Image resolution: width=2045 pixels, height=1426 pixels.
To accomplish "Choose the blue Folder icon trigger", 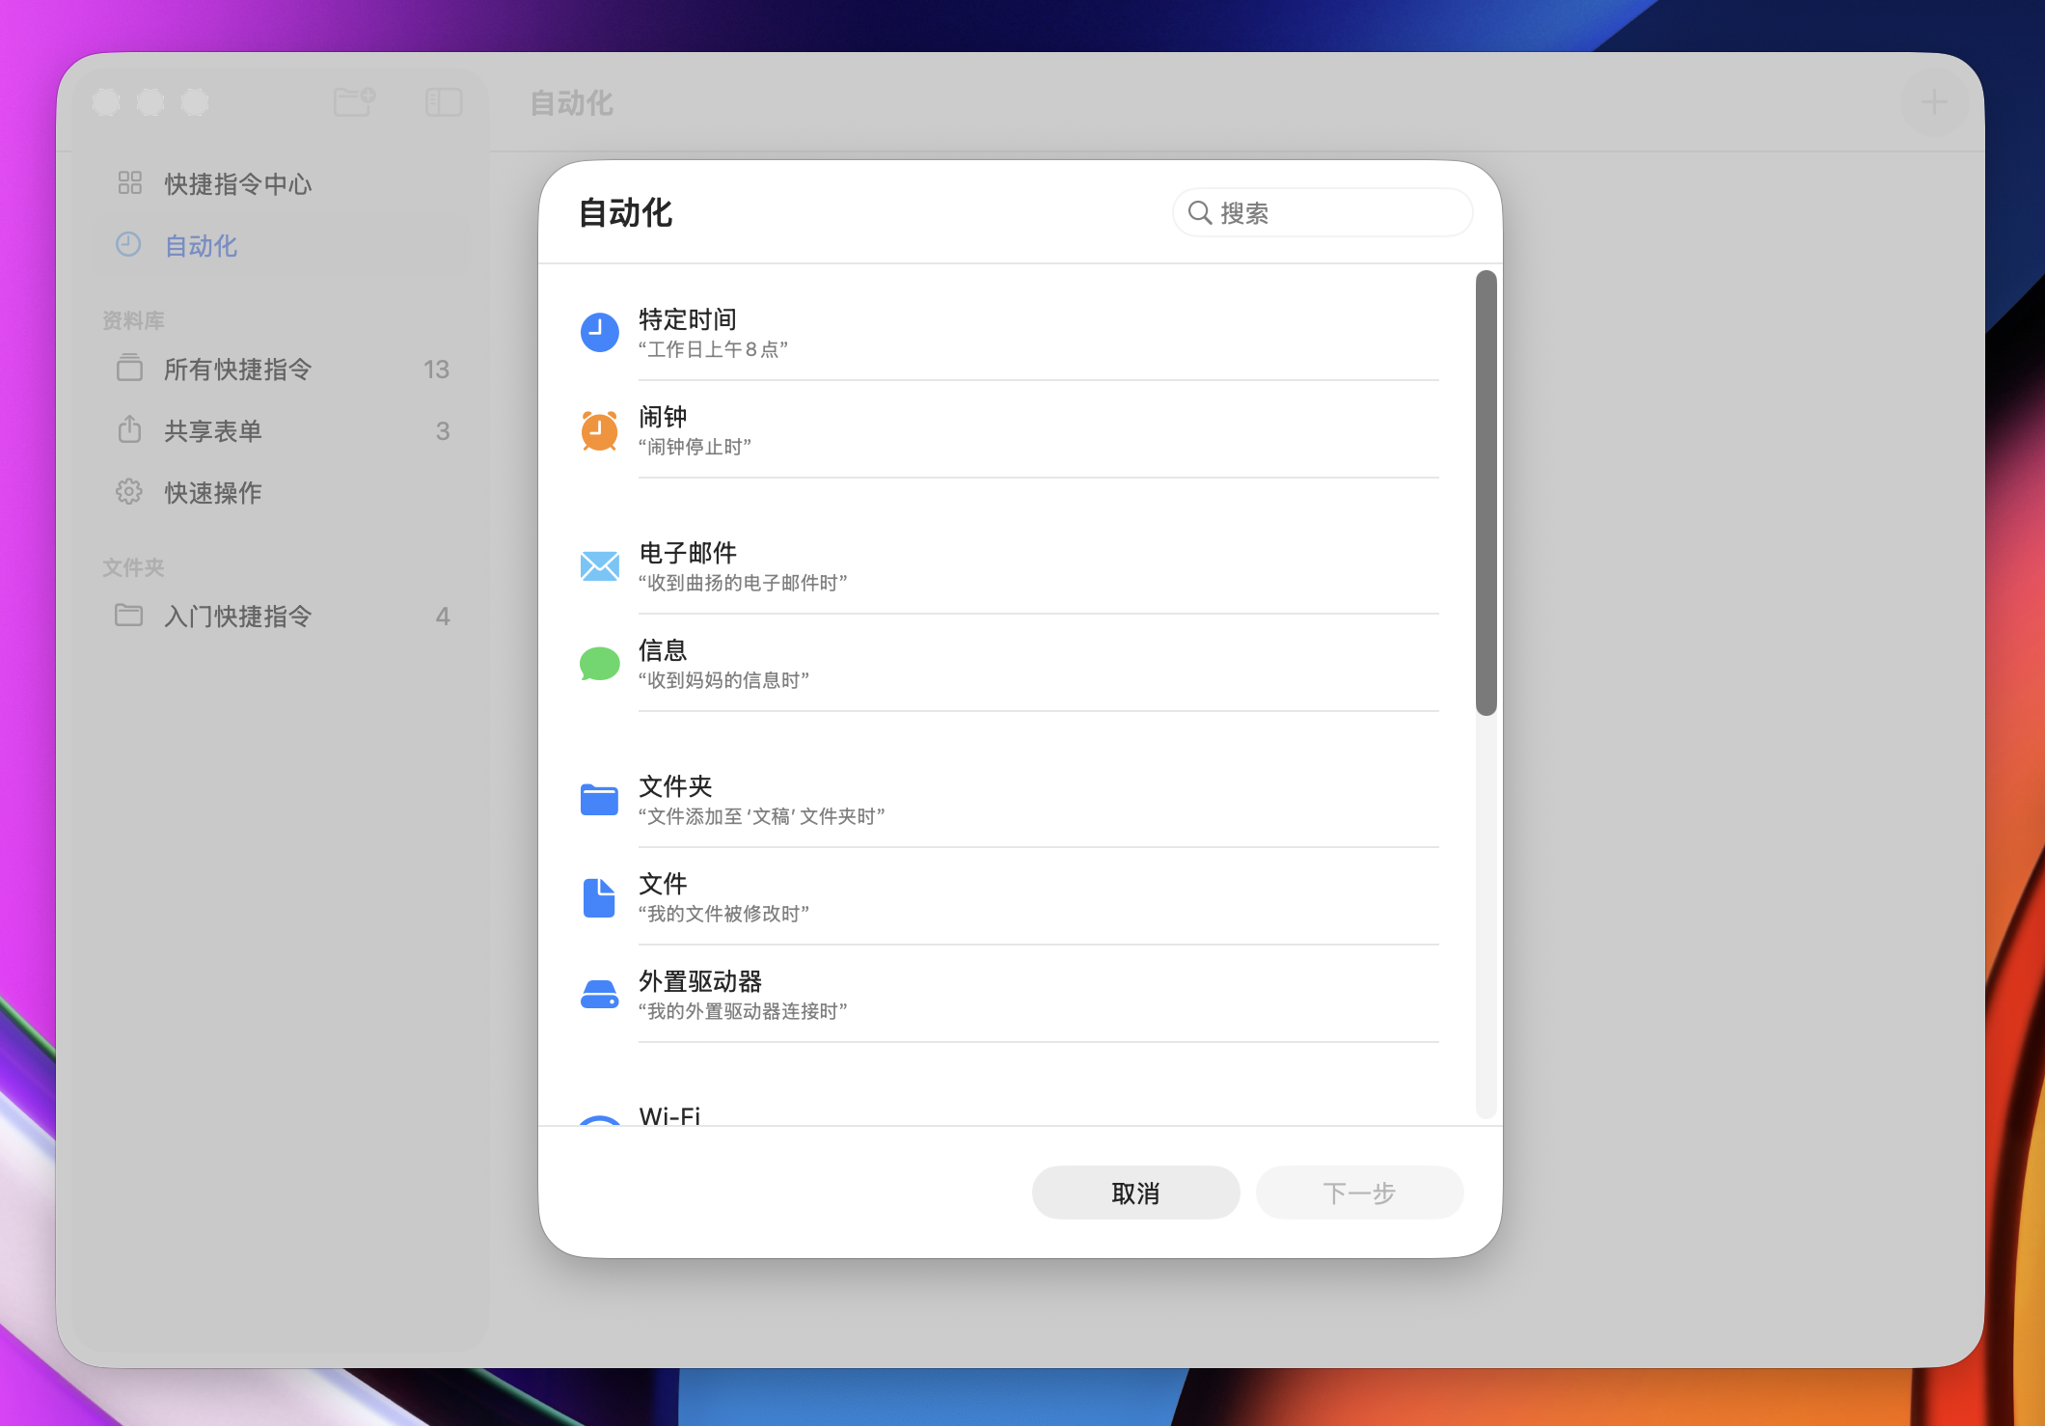I will coord(599,800).
